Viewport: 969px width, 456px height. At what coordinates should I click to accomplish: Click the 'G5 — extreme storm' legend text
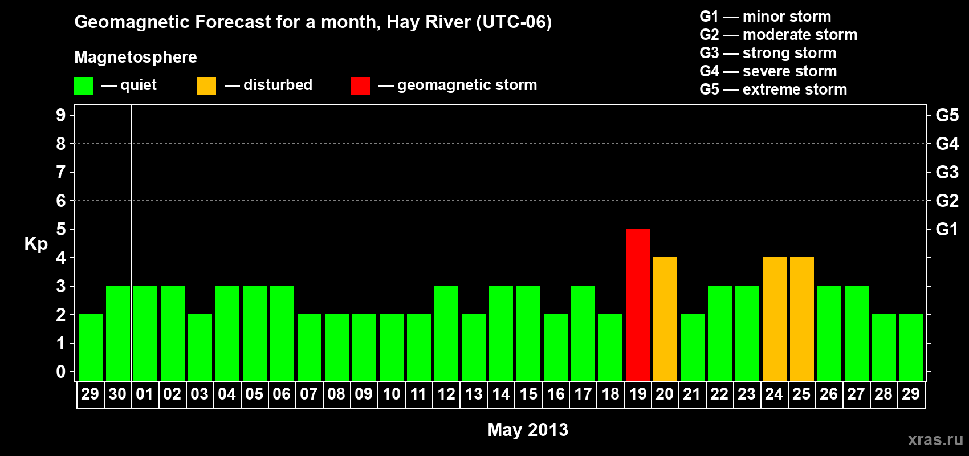tap(773, 89)
